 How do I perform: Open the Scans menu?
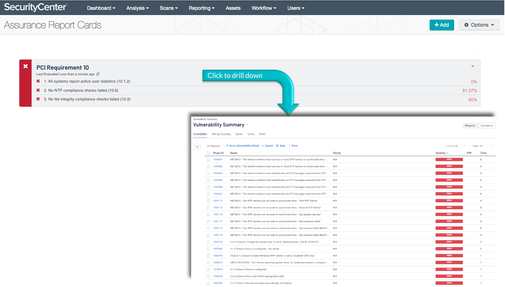tap(169, 8)
